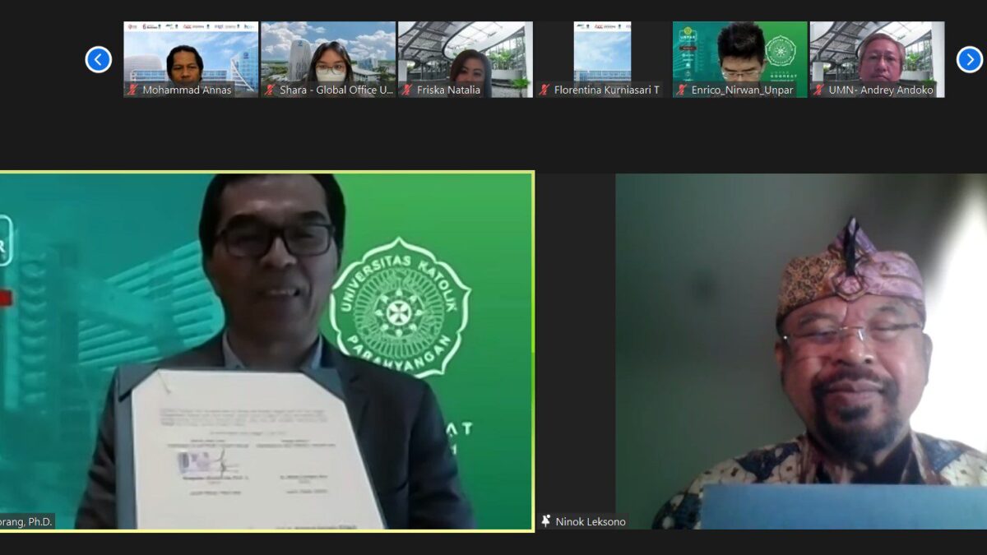The image size is (987, 555).
Task: Select Mohammad Annas video thumbnail
Action: [x=191, y=53]
